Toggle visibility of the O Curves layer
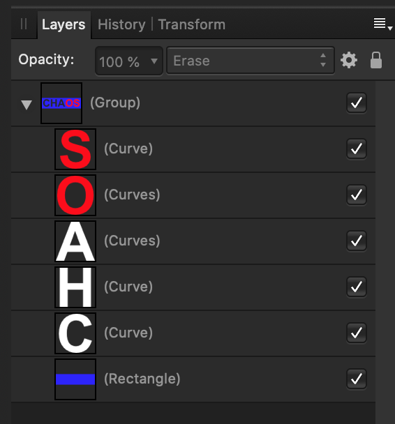 [357, 195]
